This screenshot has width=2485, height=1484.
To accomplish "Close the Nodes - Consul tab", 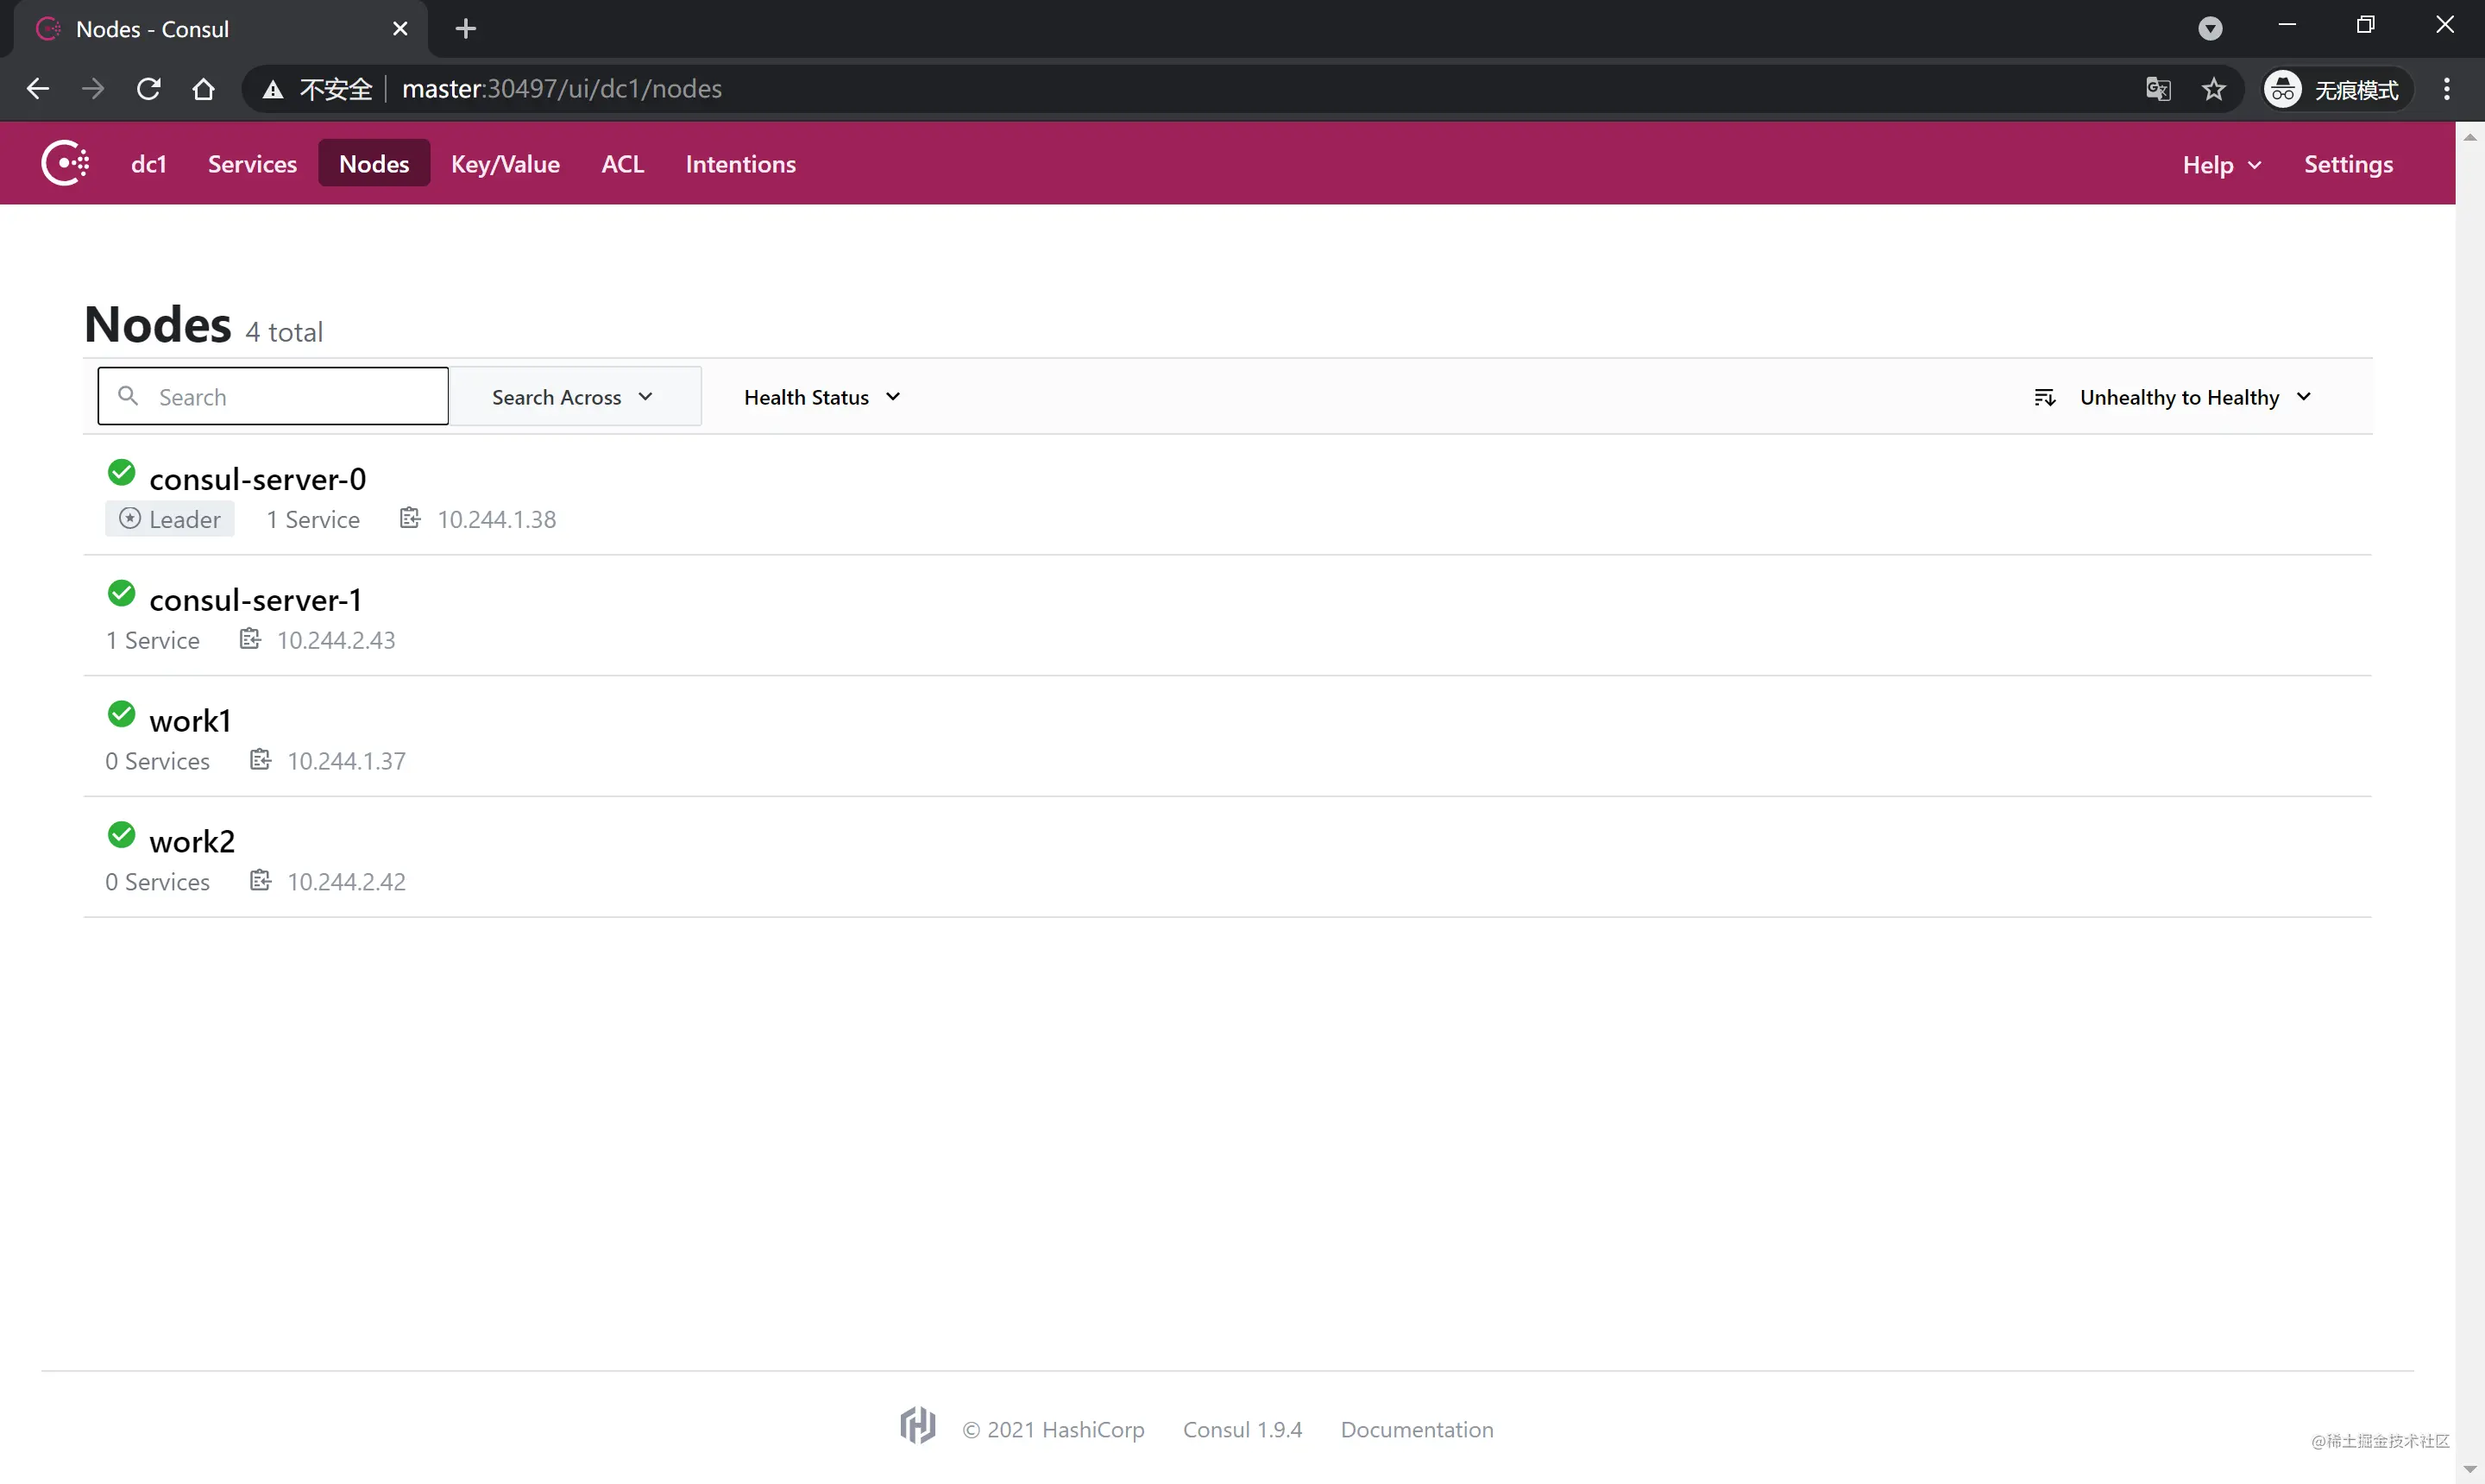I will [x=400, y=29].
